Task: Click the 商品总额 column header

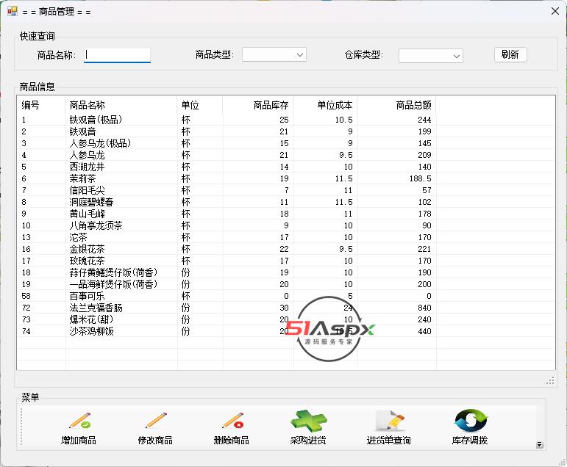Action: coord(396,105)
